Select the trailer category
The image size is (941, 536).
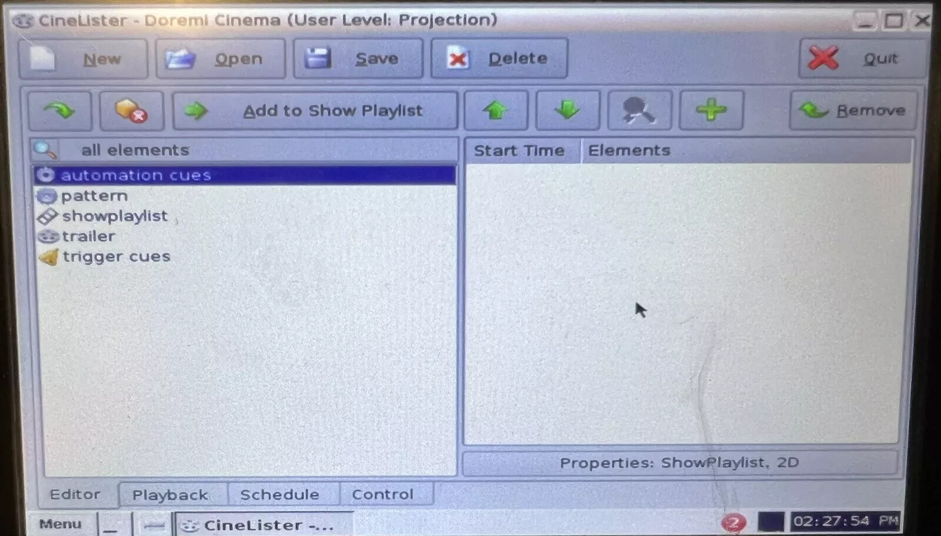(x=245, y=236)
